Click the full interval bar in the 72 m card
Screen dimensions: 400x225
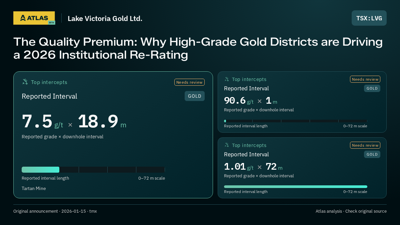296,187
